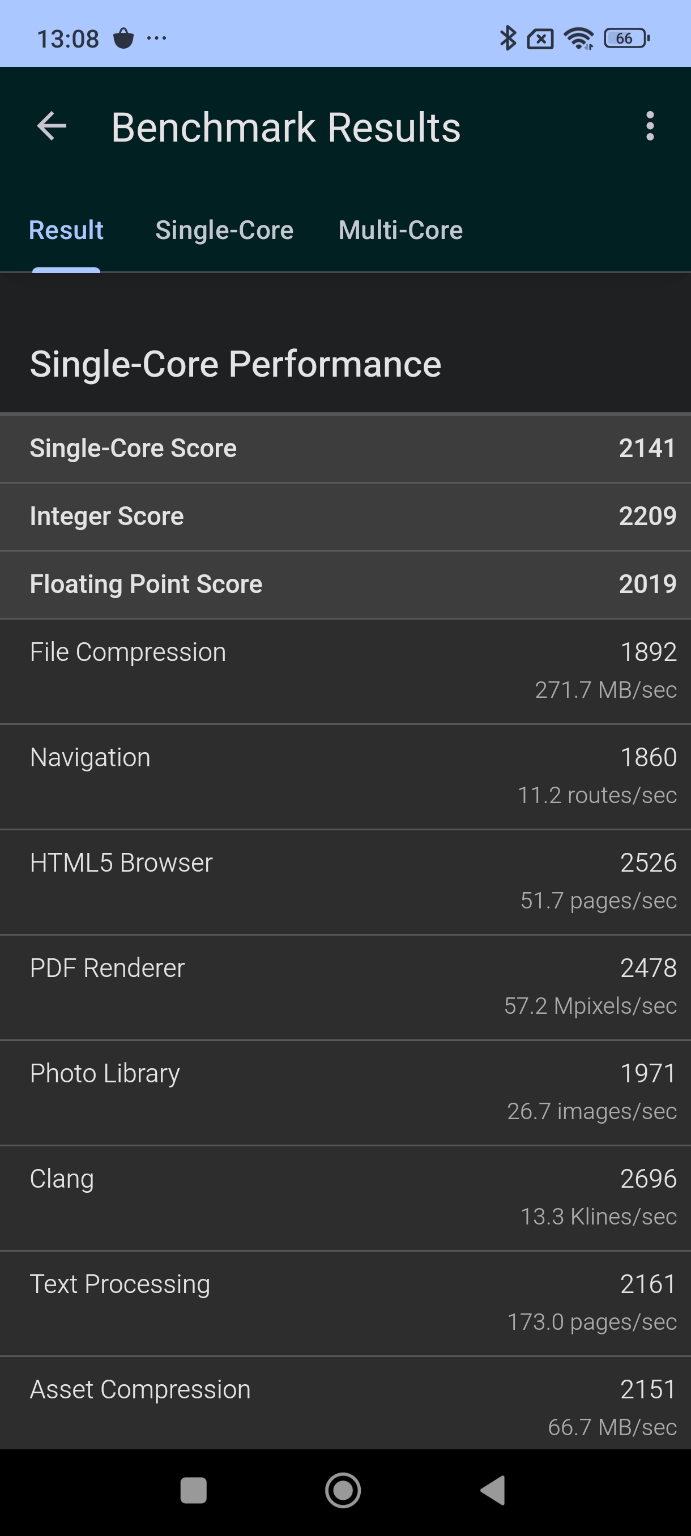The height and width of the screenshot is (1536, 691).
Task: Tap the back arrow icon
Action: coord(52,126)
